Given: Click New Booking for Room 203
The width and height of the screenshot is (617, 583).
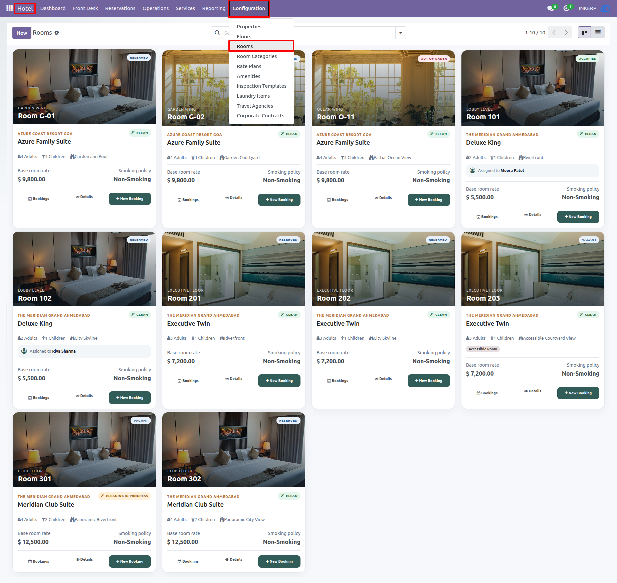Looking at the screenshot, I should [x=578, y=393].
